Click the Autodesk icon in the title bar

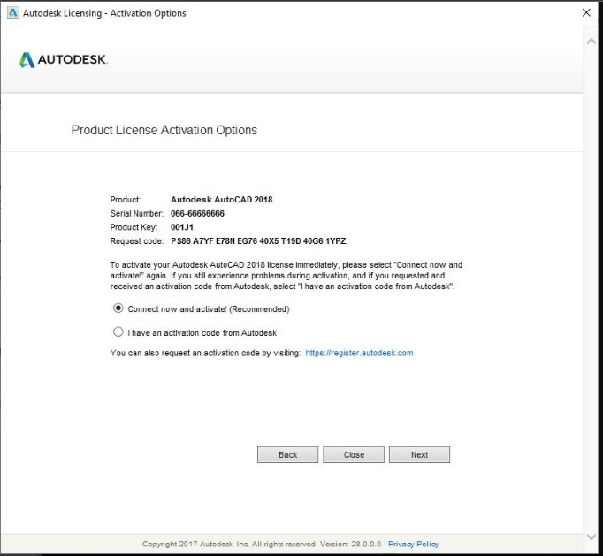[11, 13]
